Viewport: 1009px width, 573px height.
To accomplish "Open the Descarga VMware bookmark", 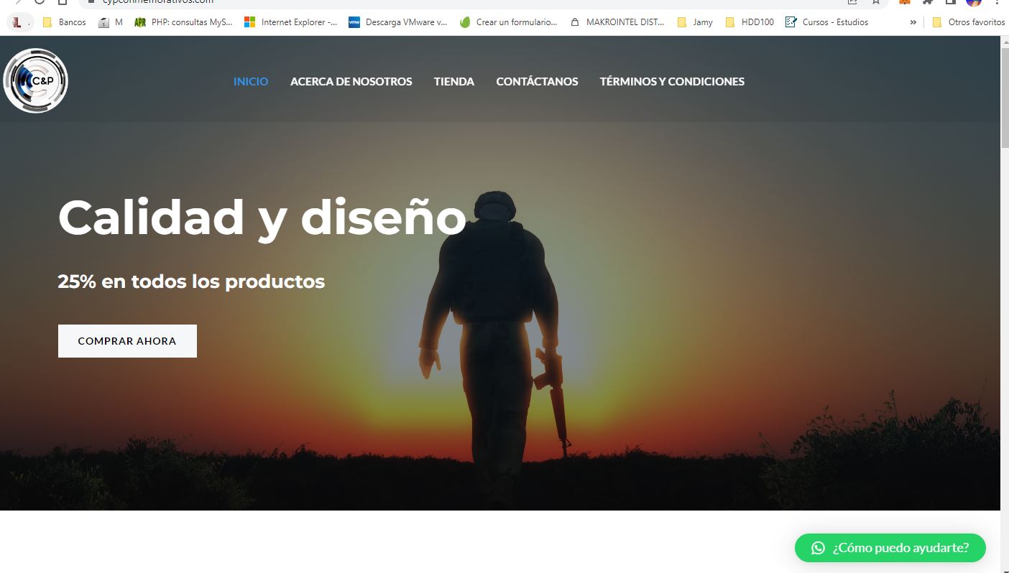I will tap(397, 22).
